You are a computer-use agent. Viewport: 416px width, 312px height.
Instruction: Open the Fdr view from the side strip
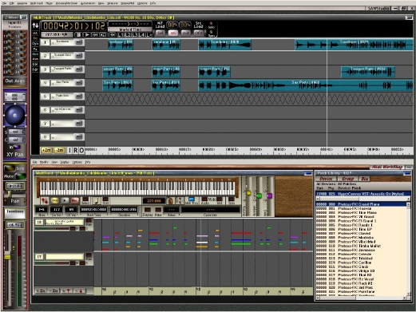click(x=35, y=69)
